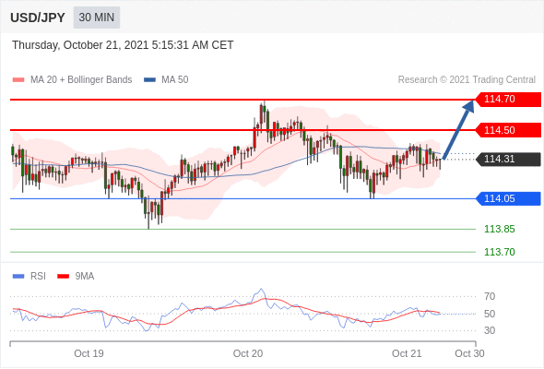
Task: Click the Oct 30 date axis label
Action: [469, 353]
